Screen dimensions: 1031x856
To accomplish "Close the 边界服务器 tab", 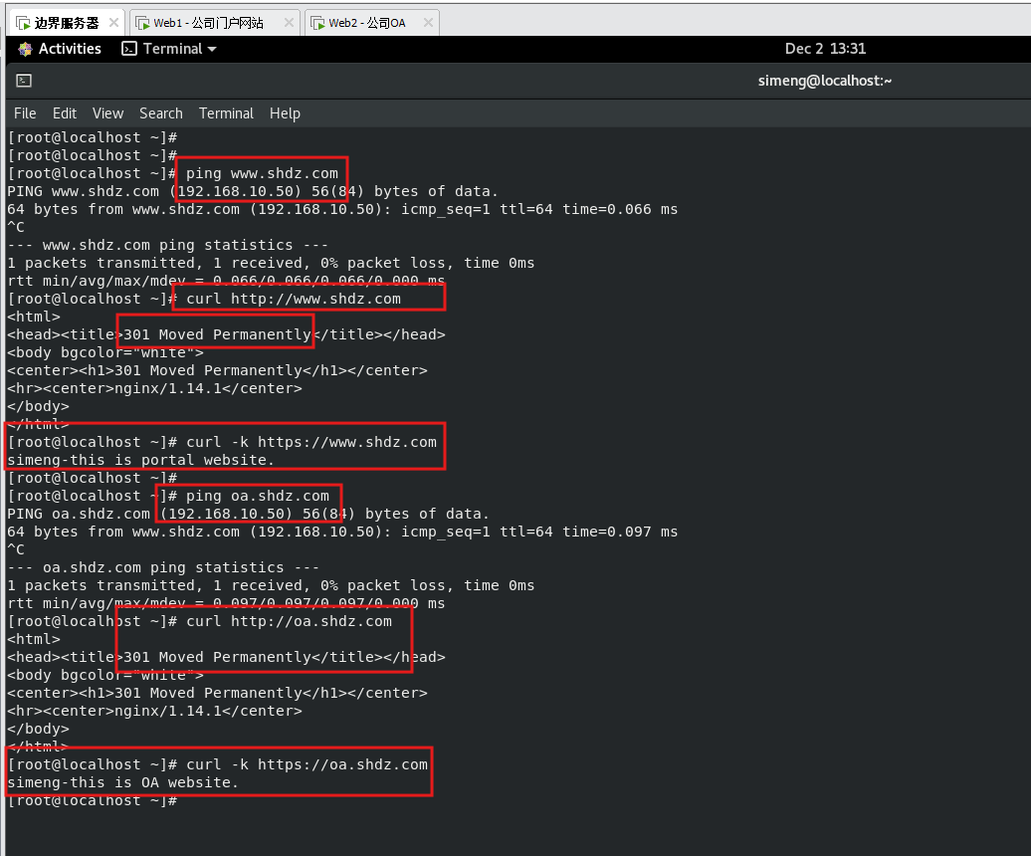I will (112, 23).
